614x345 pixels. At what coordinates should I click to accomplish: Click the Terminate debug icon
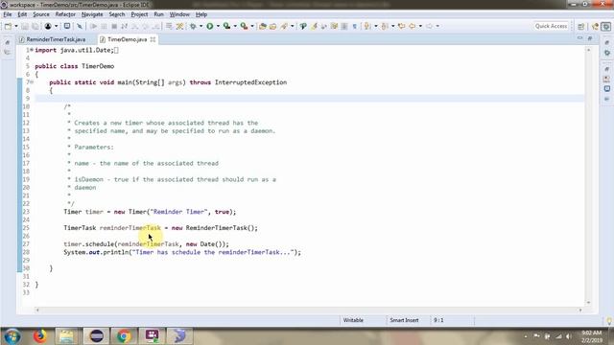pos(114,26)
